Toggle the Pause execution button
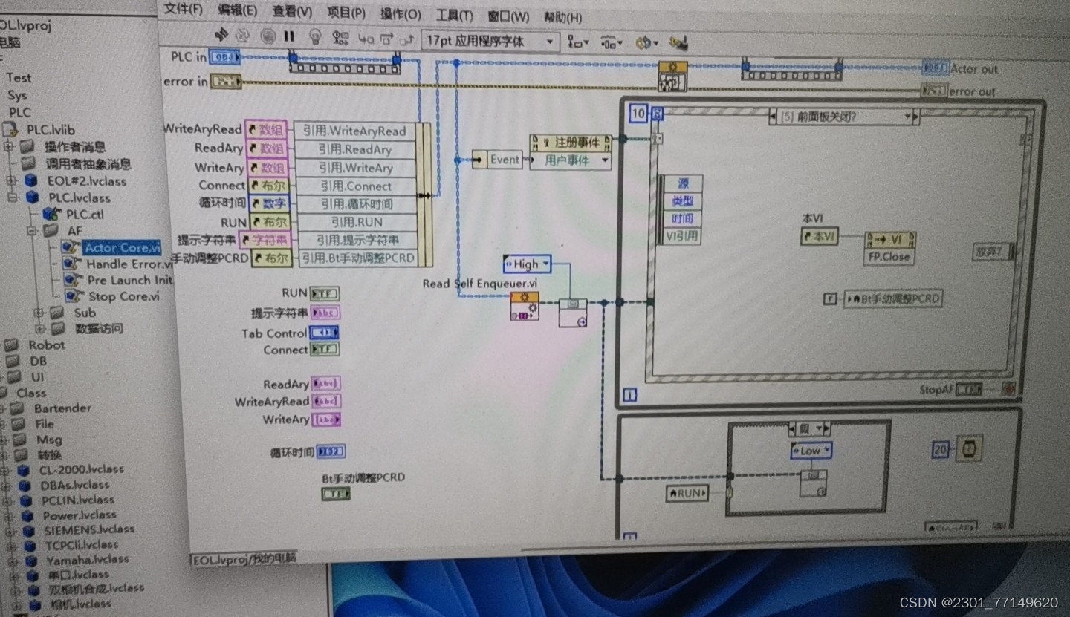 pos(290,36)
